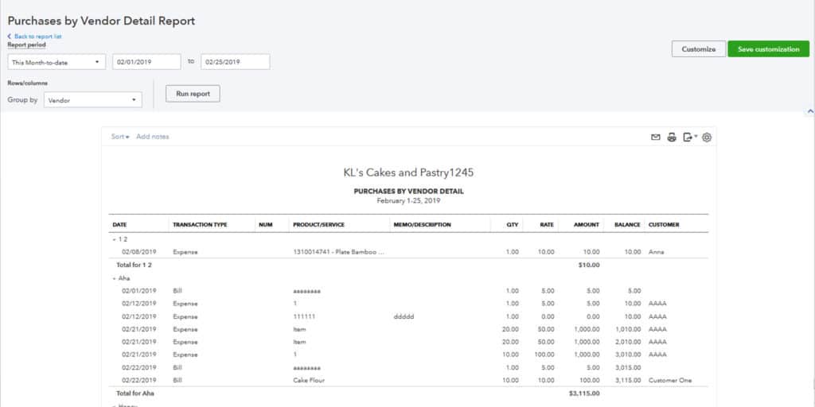The image size is (815, 407).
Task: Open the Sort dropdown
Action: [x=120, y=137]
